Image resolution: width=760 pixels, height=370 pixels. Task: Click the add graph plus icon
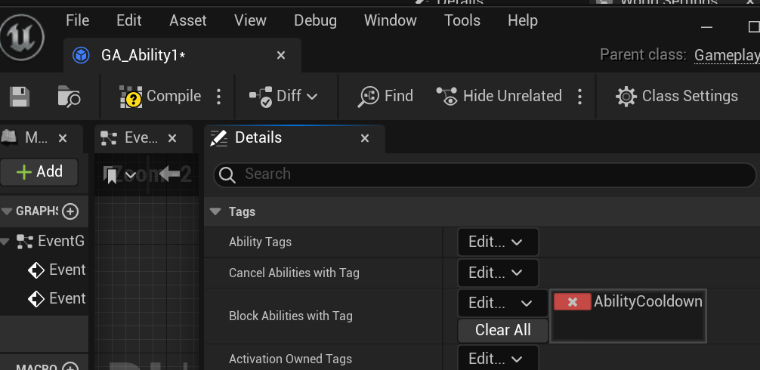[70, 211]
